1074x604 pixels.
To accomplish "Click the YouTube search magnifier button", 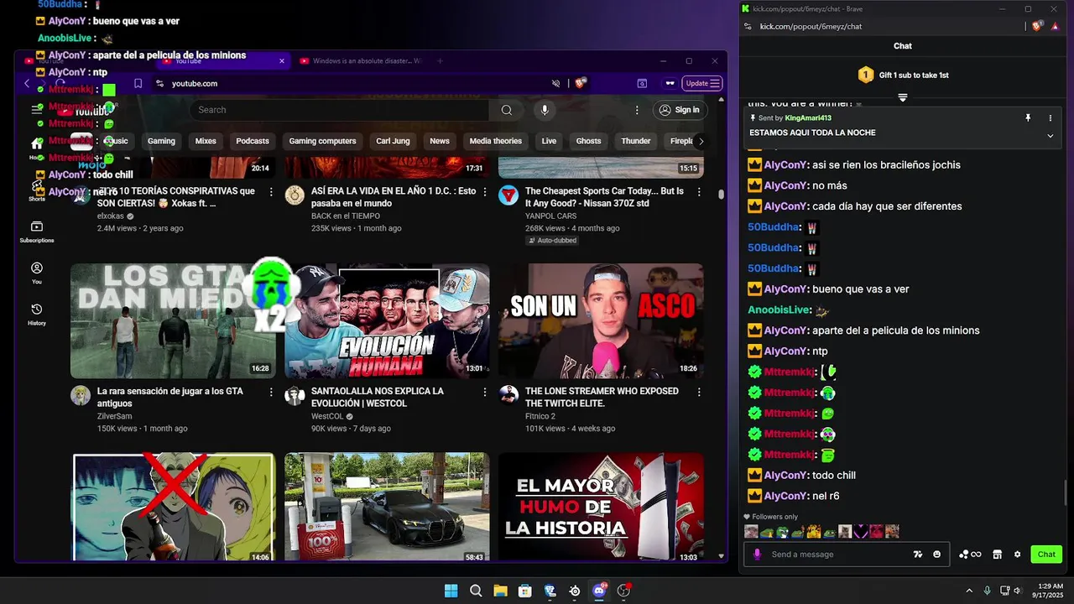I will coord(506,110).
